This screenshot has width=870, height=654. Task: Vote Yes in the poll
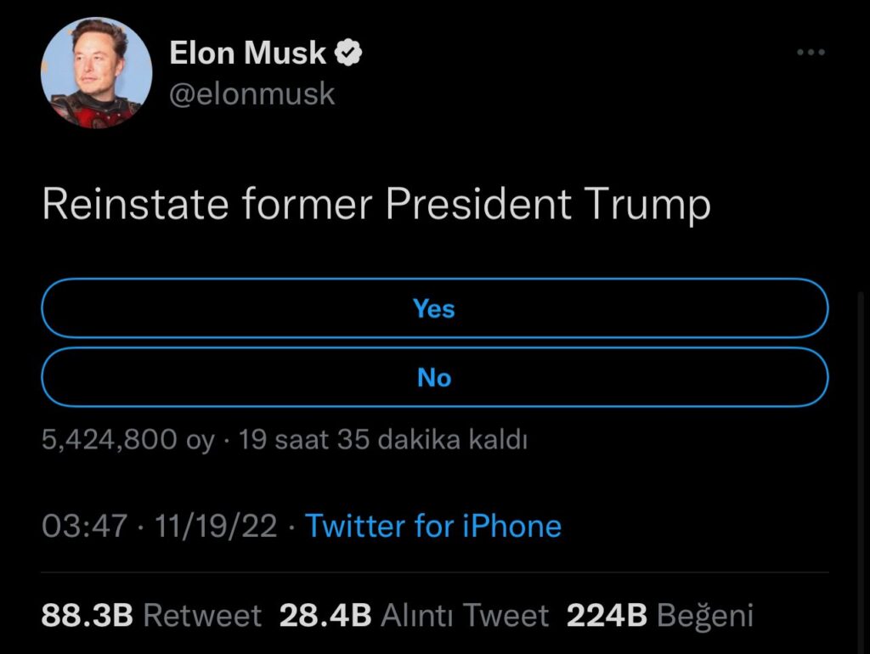pyautogui.click(x=434, y=308)
